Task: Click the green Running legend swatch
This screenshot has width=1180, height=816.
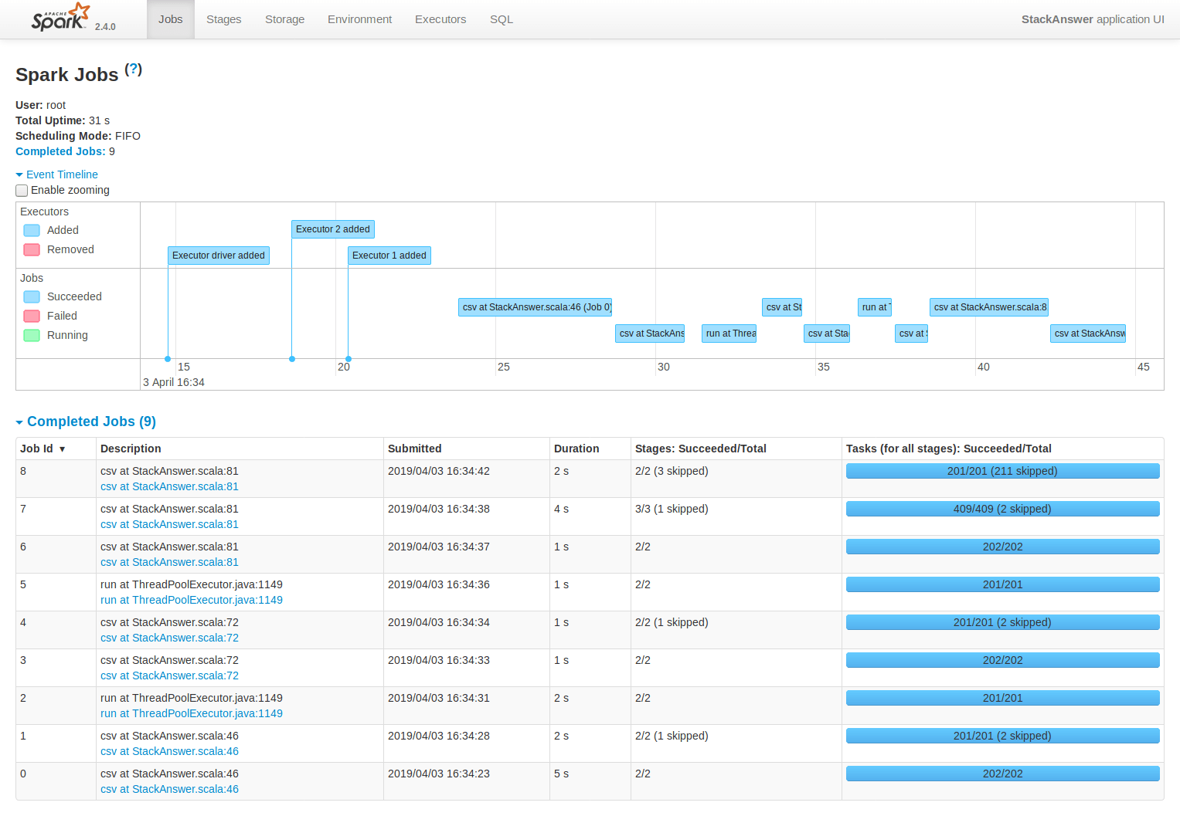Action: 31,335
